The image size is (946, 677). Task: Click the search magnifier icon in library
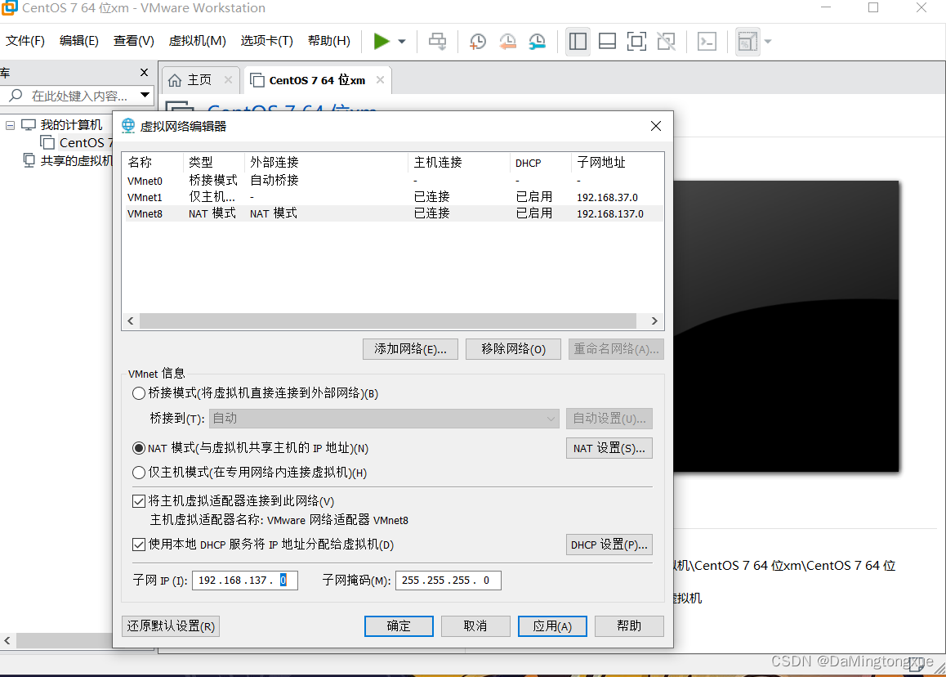click(16, 96)
